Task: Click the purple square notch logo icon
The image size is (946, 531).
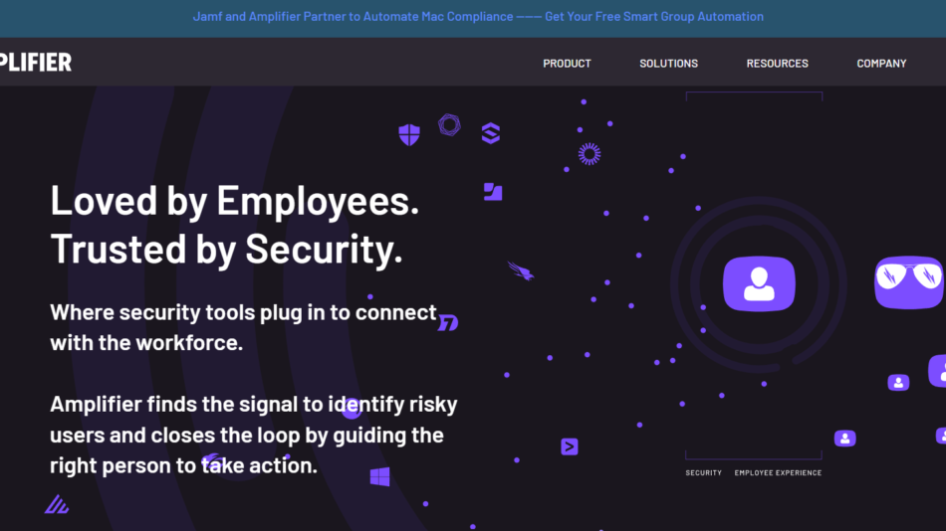Action: [x=493, y=192]
